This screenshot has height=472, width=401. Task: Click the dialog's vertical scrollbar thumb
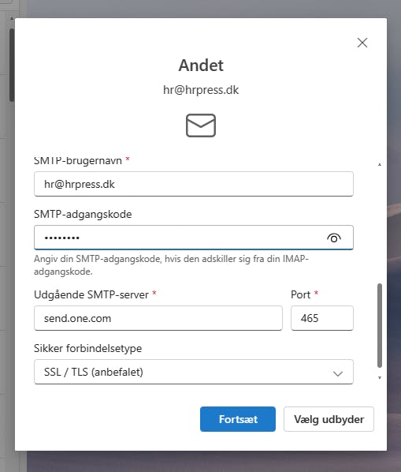click(380, 325)
